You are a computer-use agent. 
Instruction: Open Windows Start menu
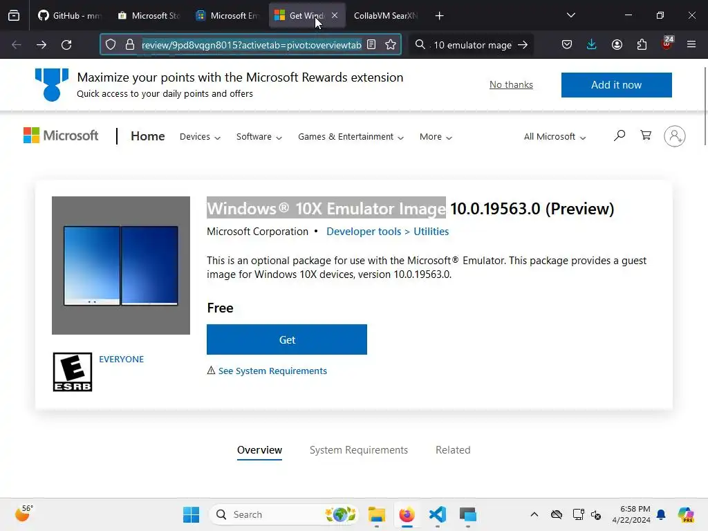pos(191,514)
